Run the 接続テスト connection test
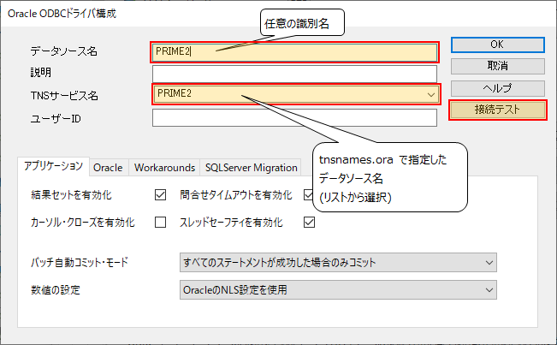Viewport: 557px width, 345px height. click(x=498, y=110)
